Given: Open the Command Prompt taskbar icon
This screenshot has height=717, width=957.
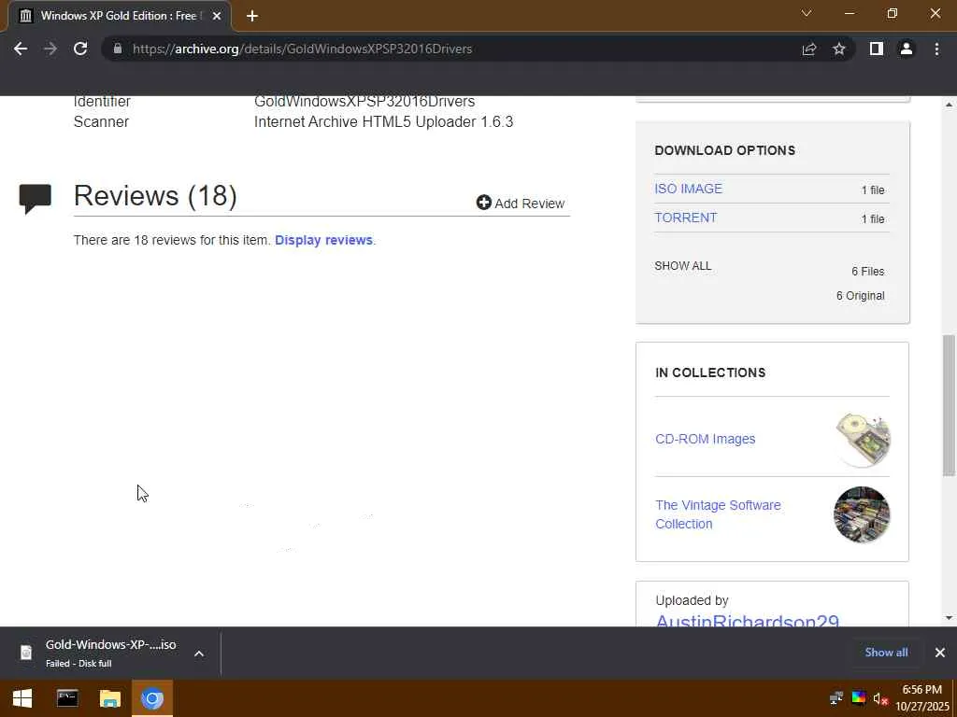Looking at the screenshot, I should [67, 698].
